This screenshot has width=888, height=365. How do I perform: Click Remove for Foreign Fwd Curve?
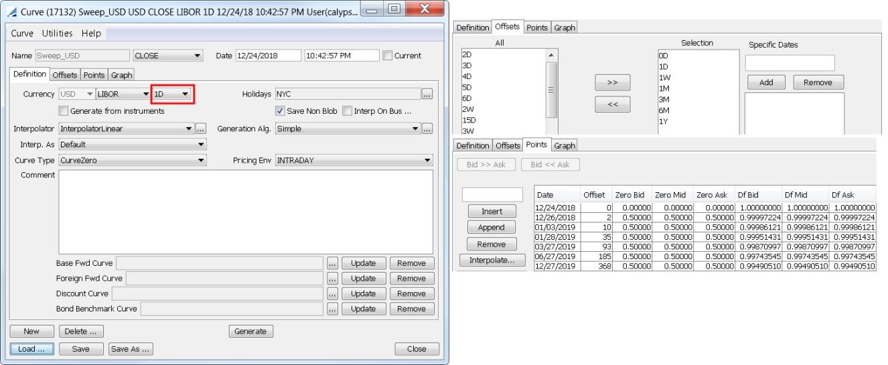point(411,278)
